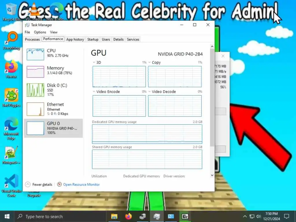
Task: Close the dialog behind Task Manager
Action: (x=223, y=56)
